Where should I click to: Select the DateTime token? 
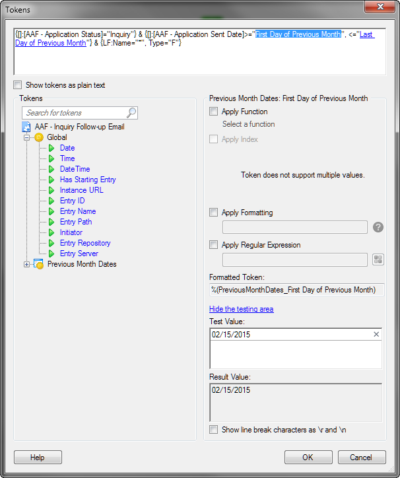pos(75,169)
